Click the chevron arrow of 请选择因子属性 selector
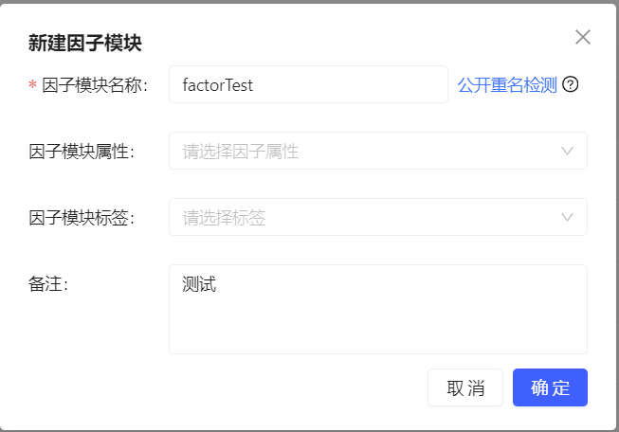619x432 pixels. click(568, 151)
